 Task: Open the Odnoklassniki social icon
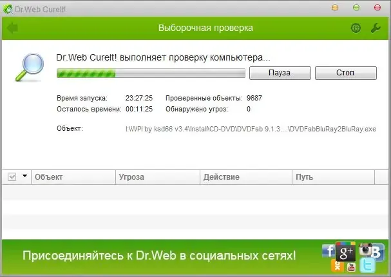tap(337, 265)
